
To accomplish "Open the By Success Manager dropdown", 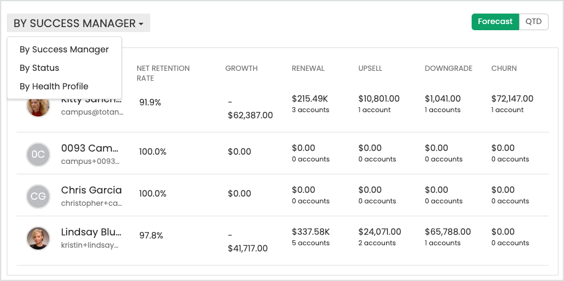I will [78, 23].
